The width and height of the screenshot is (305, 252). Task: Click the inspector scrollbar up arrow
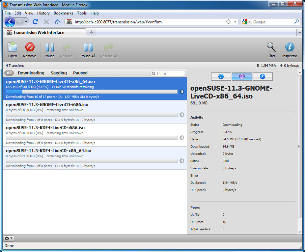[299, 72]
